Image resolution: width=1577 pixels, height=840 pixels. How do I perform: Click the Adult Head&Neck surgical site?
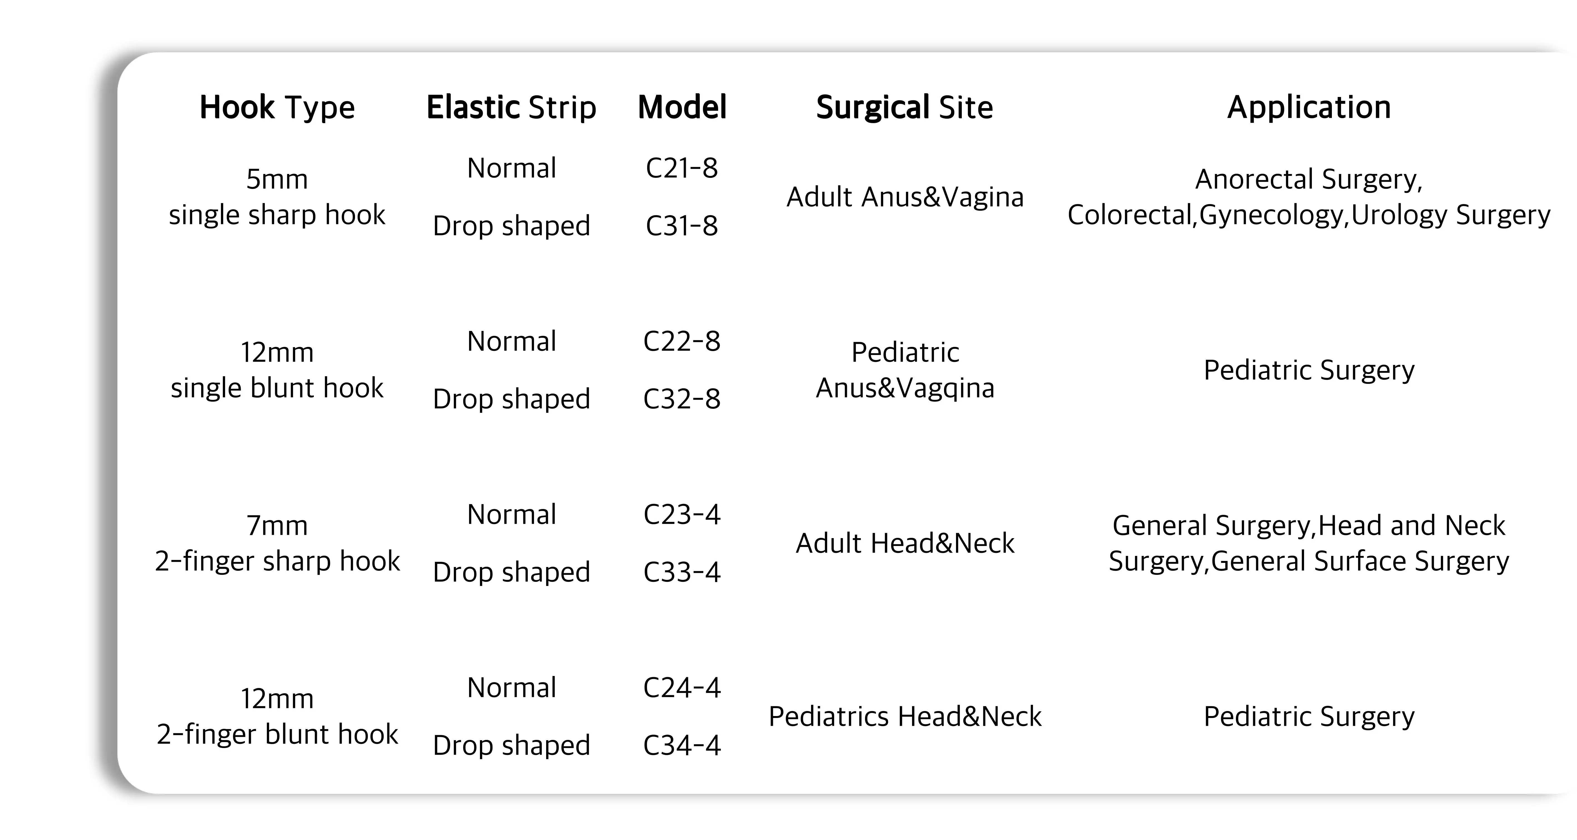(905, 543)
